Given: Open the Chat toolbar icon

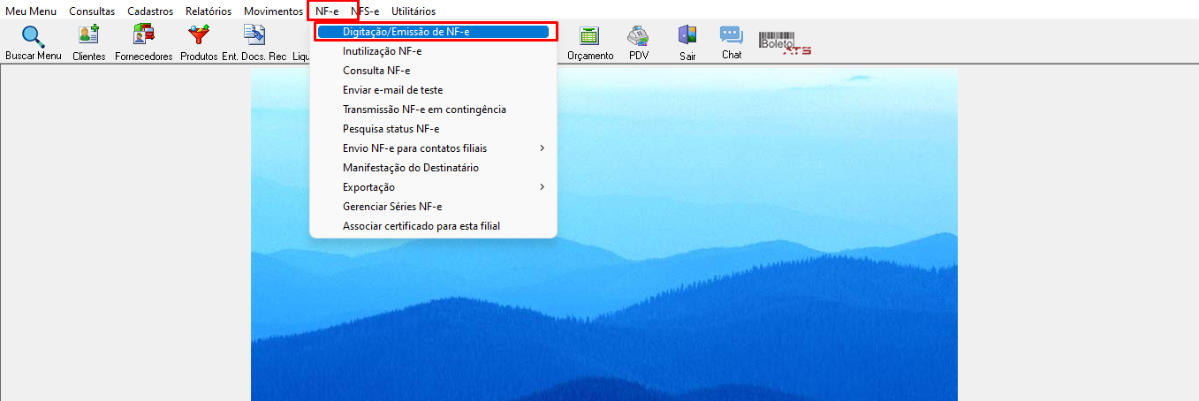Looking at the screenshot, I should [x=731, y=36].
